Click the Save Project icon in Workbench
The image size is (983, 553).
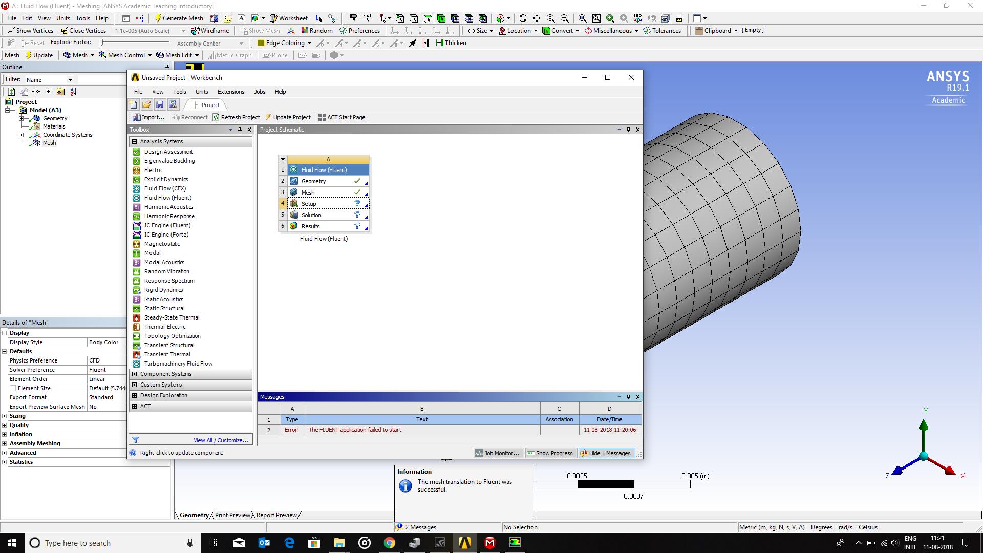click(x=160, y=104)
